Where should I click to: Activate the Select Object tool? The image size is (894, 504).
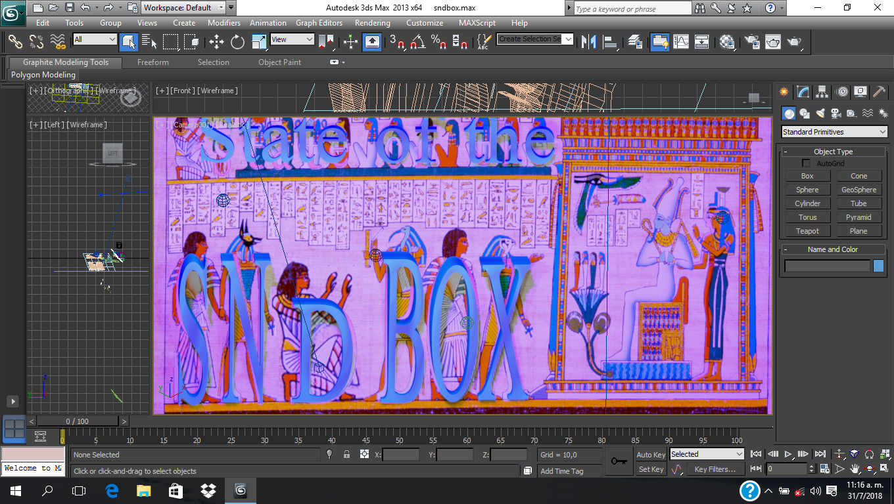tap(128, 41)
